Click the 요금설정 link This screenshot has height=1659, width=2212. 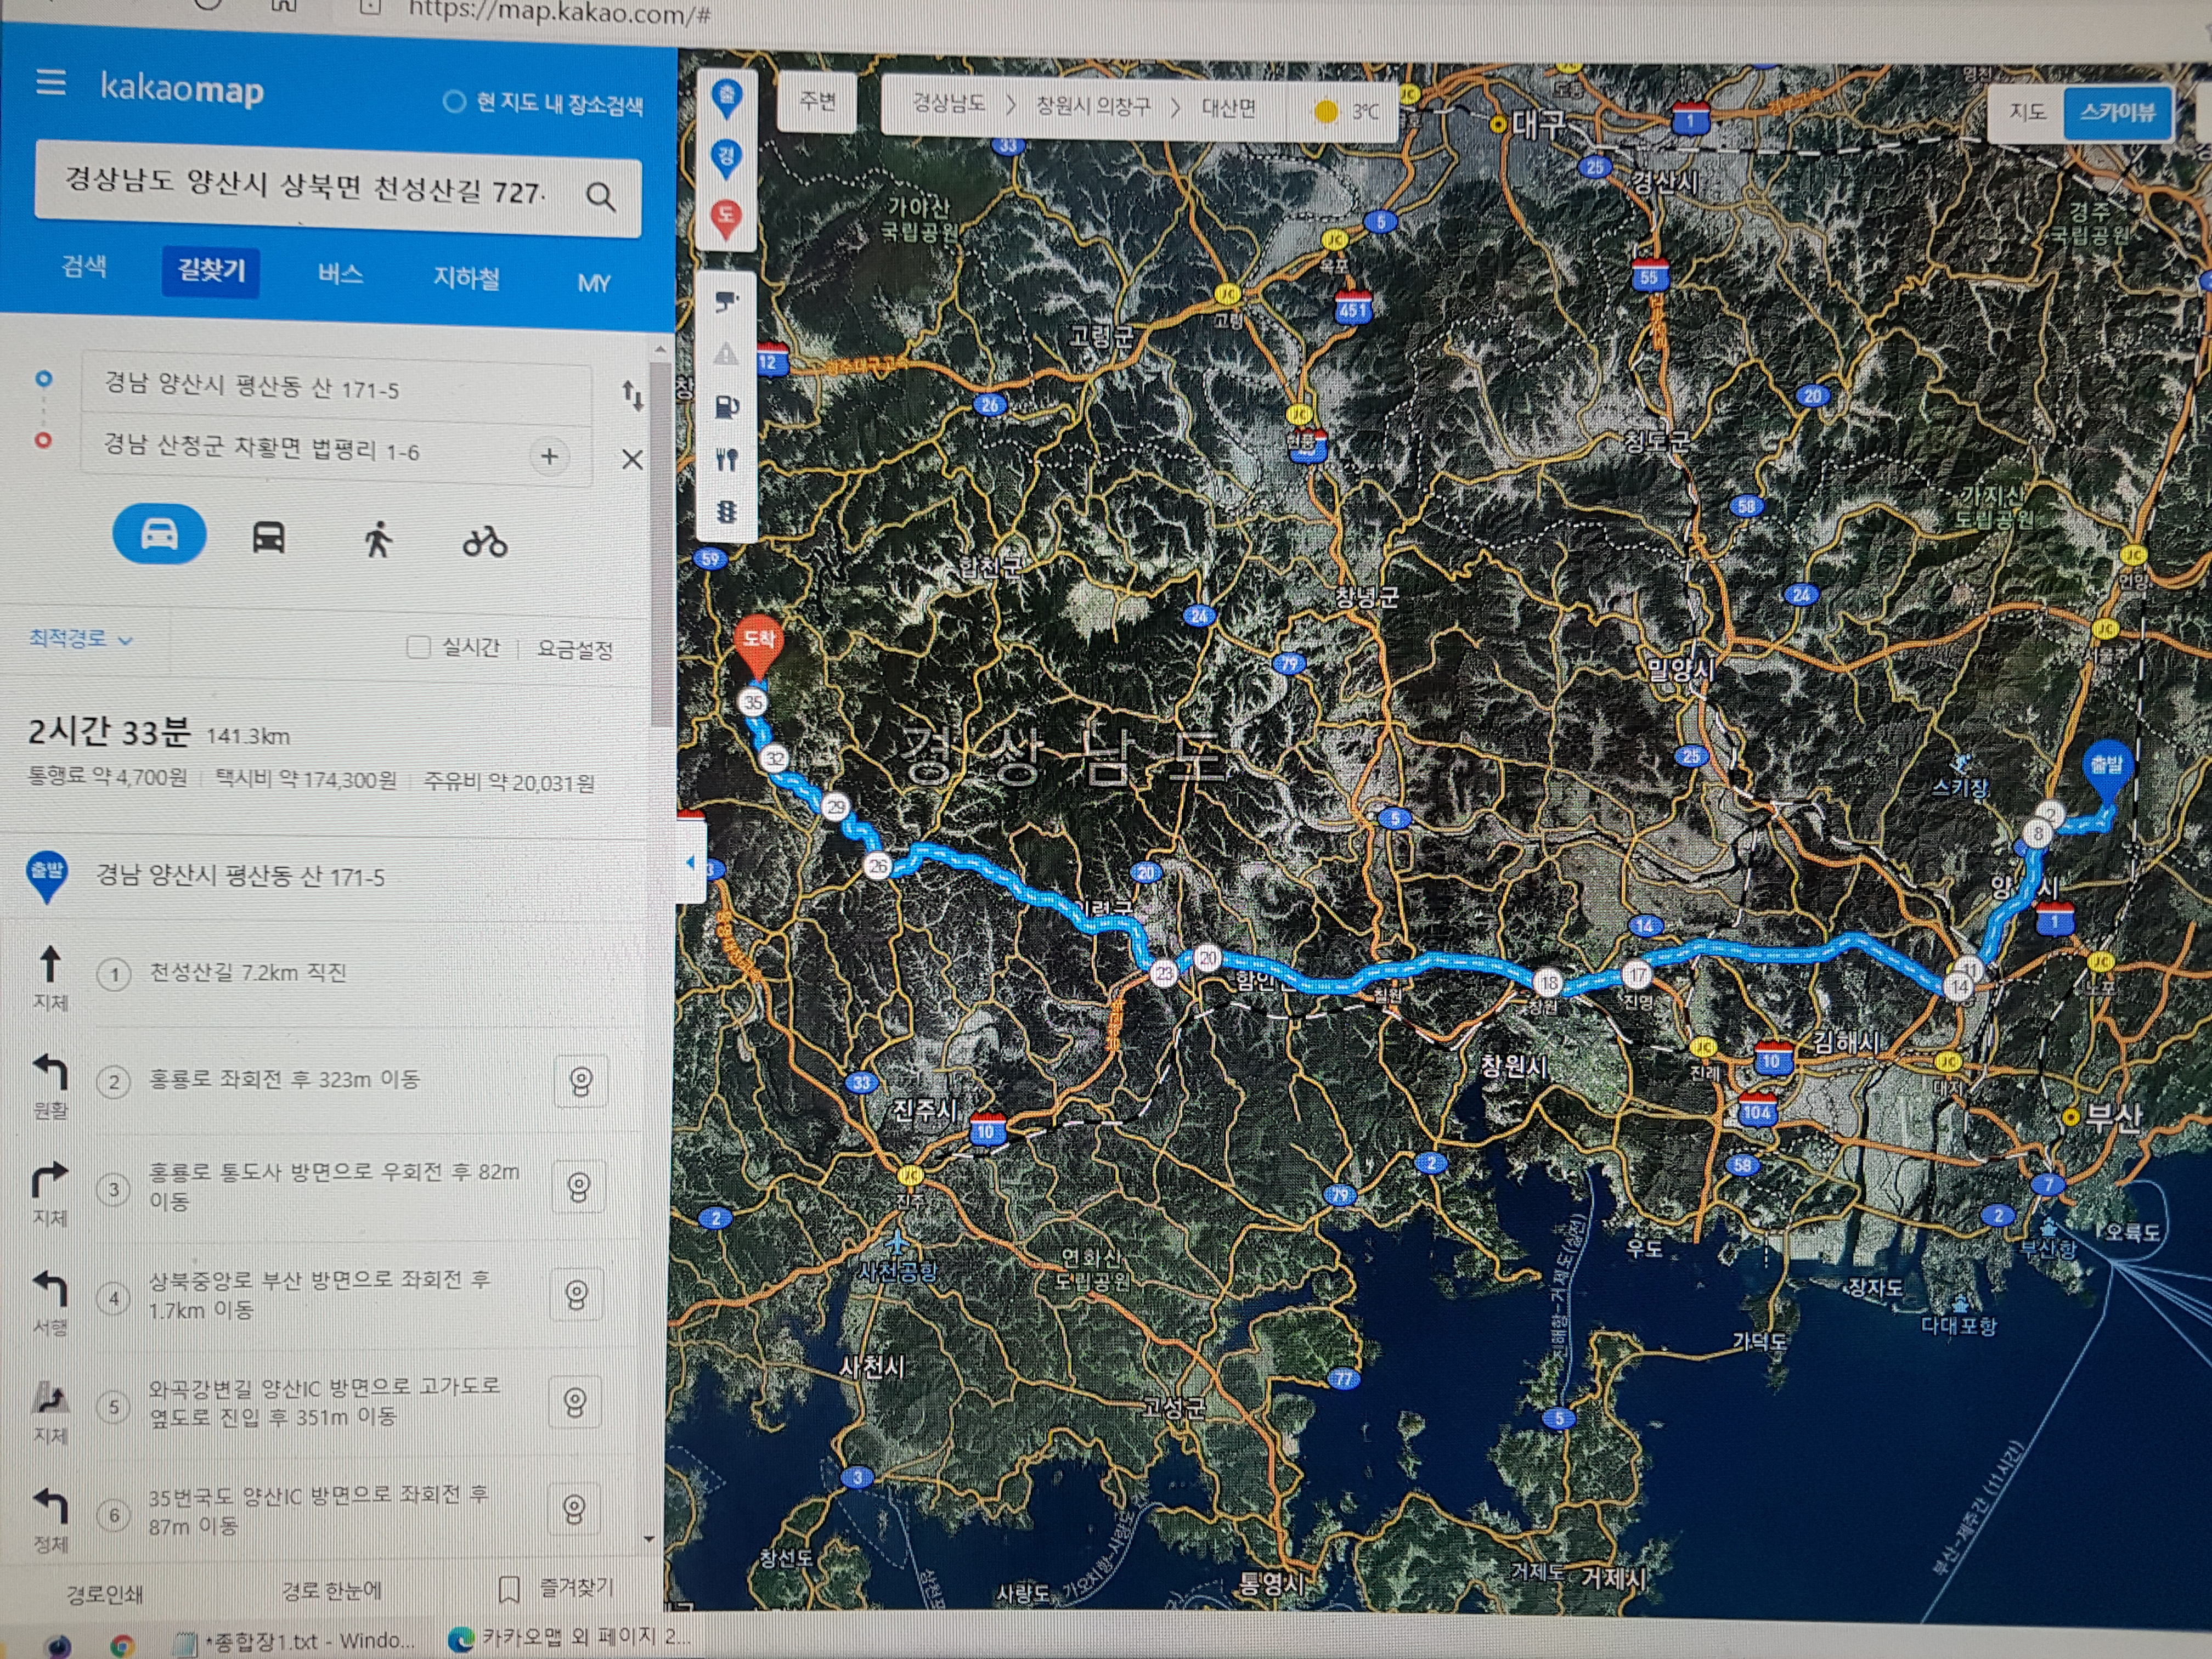[575, 650]
